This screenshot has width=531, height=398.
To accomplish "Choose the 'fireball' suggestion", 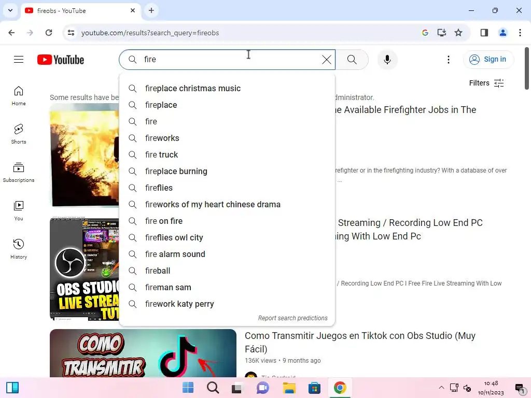I will (227, 271).
